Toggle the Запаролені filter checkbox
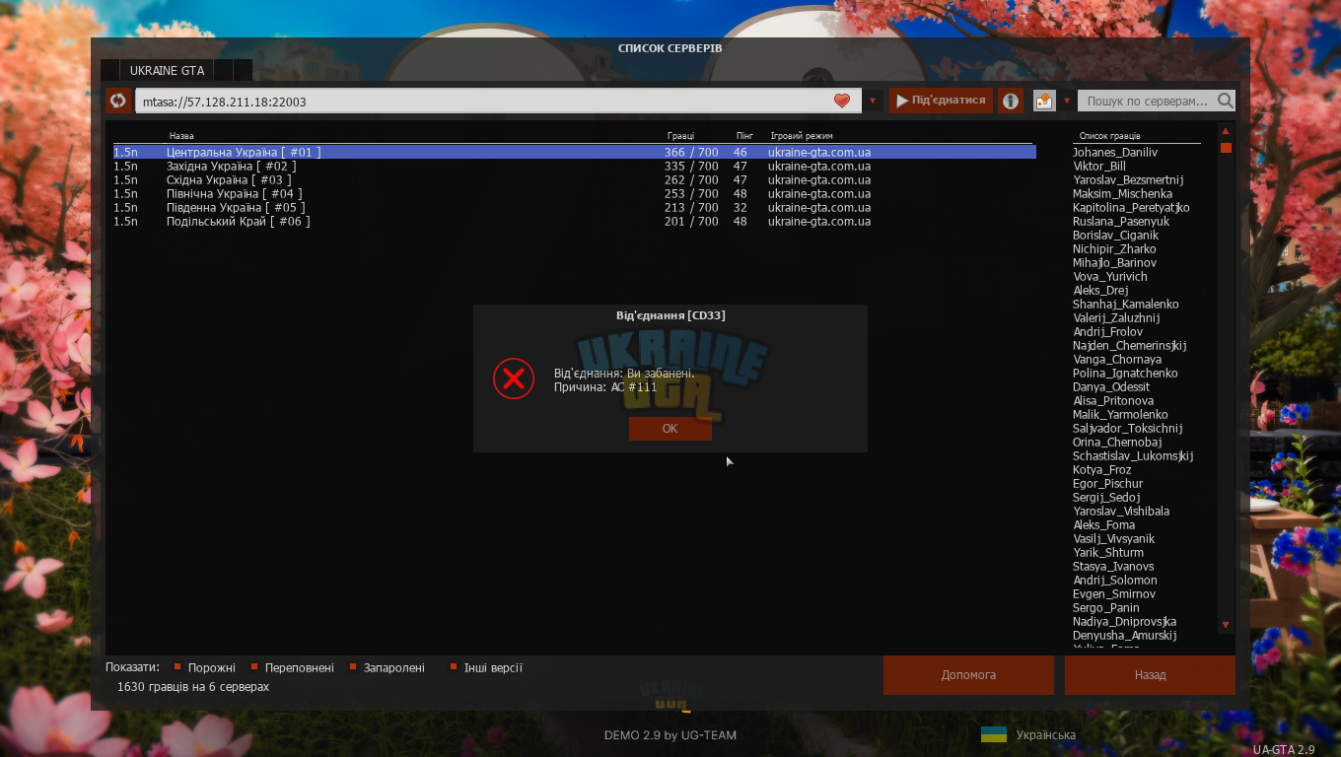 click(x=353, y=667)
